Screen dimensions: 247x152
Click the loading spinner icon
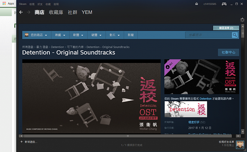tap(242, 20)
